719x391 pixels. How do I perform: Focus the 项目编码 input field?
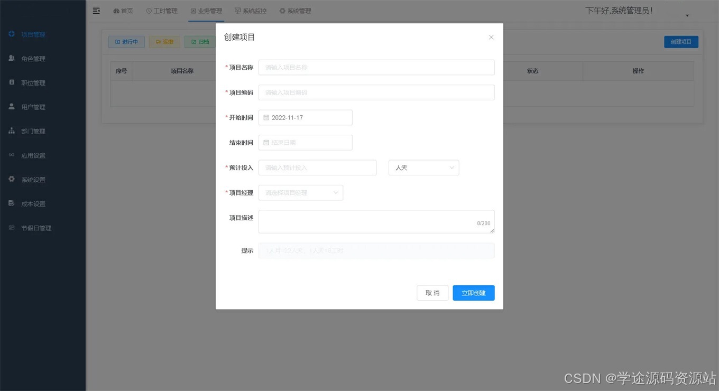click(x=376, y=92)
